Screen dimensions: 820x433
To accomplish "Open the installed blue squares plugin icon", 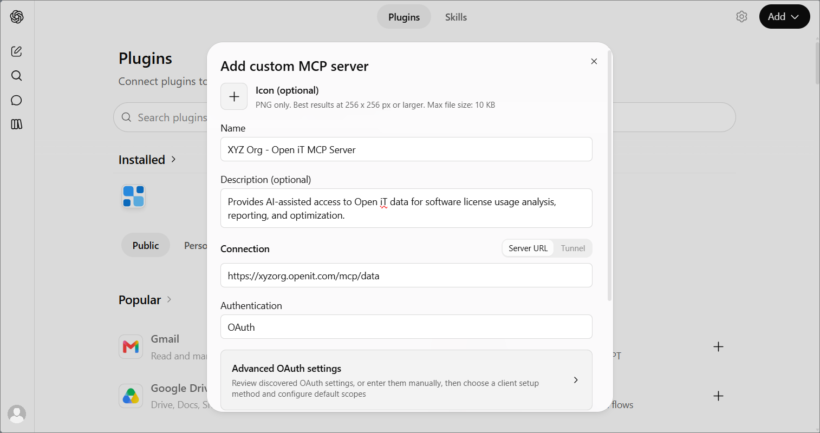I will point(133,196).
